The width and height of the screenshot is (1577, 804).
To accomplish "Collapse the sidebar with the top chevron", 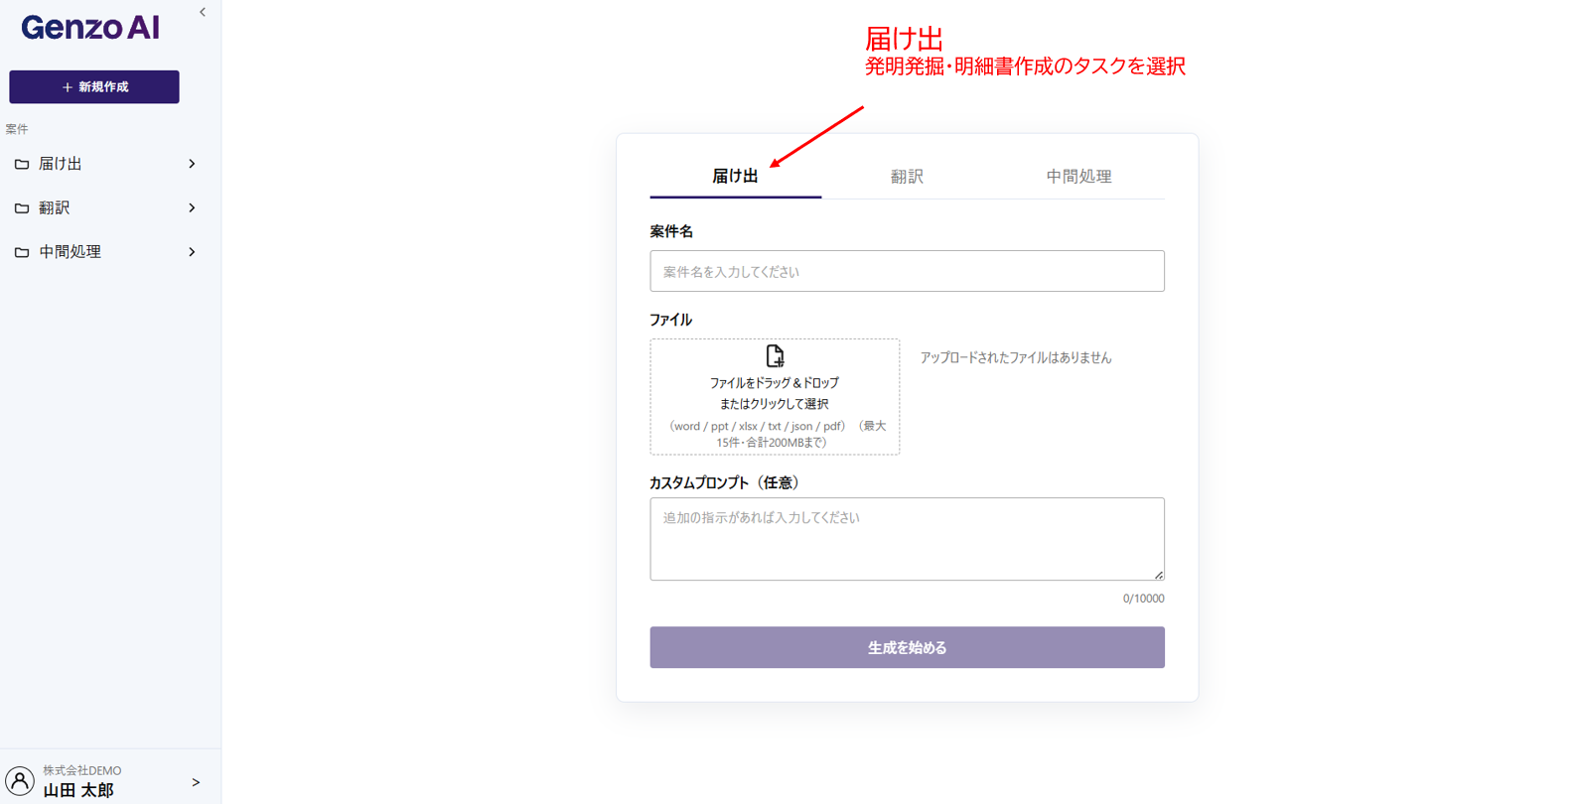I will pos(203,13).
